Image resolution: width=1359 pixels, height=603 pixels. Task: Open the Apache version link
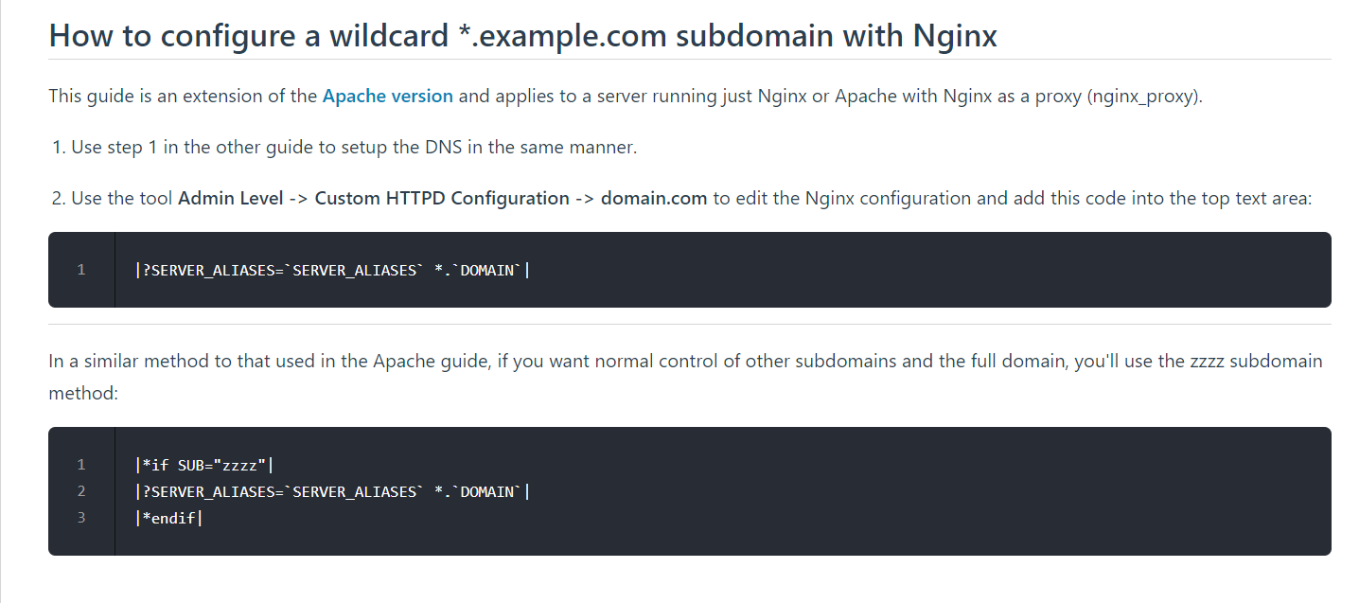tap(387, 97)
